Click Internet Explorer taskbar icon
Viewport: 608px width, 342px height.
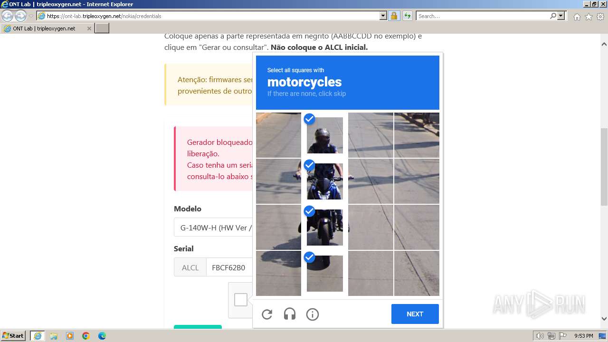(38, 336)
